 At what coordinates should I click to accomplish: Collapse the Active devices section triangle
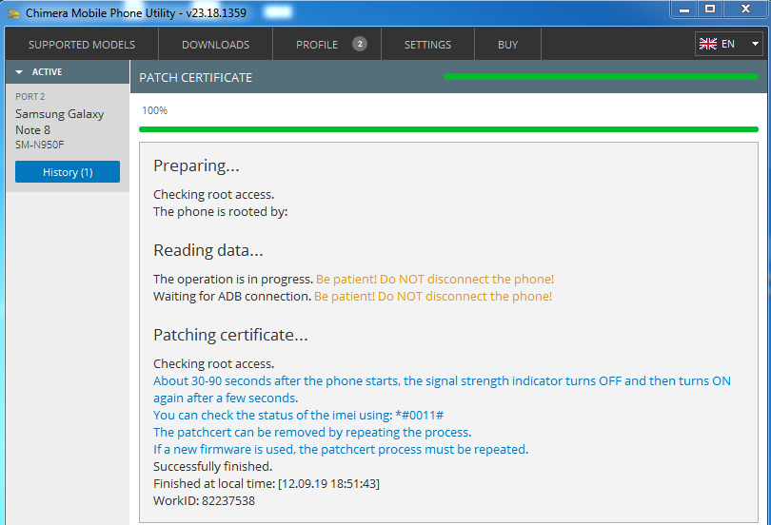point(19,72)
